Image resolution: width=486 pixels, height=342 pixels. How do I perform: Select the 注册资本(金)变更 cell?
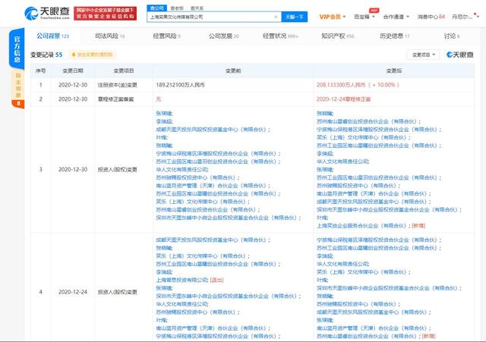(118, 85)
